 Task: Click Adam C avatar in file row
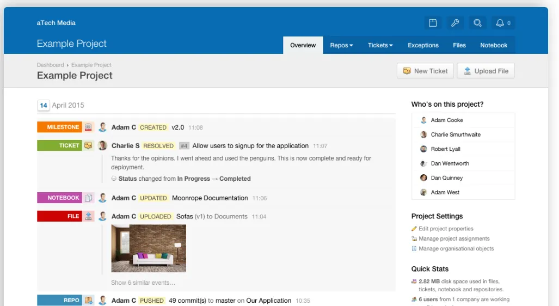103,216
